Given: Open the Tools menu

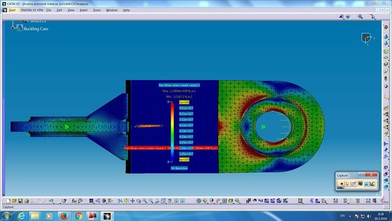Looking at the screenshot, I should click(x=97, y=10).
